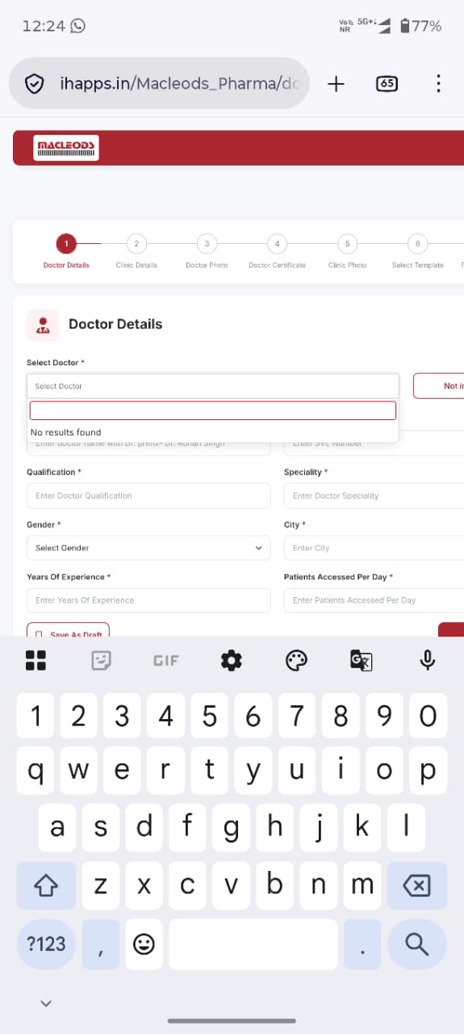464x1034 pixels.
Task: Tap the period key on keyboard
Action: pos(362,944)
